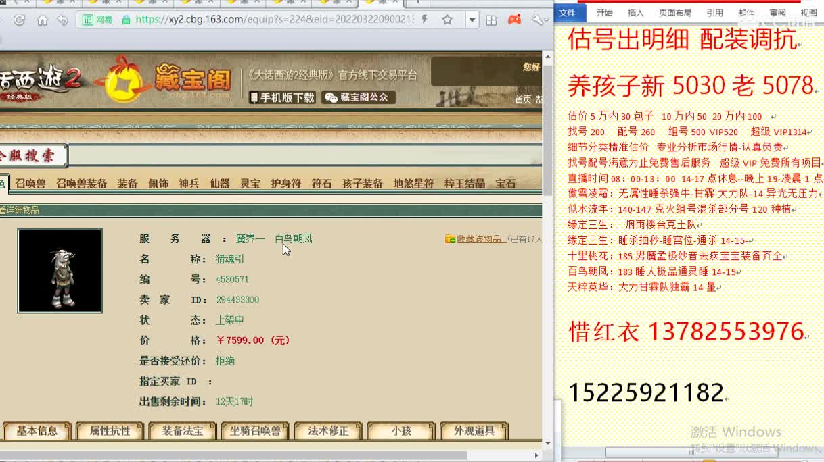The height and width of the screenshot is (462, 824).
Task: Open the address bar dropdown arrow
Action: tap(472, 20)
